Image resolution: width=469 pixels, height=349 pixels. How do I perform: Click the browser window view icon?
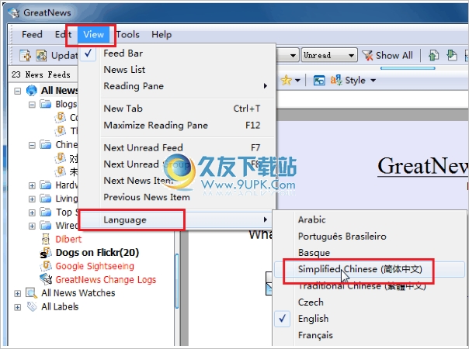tap(319, 81)
